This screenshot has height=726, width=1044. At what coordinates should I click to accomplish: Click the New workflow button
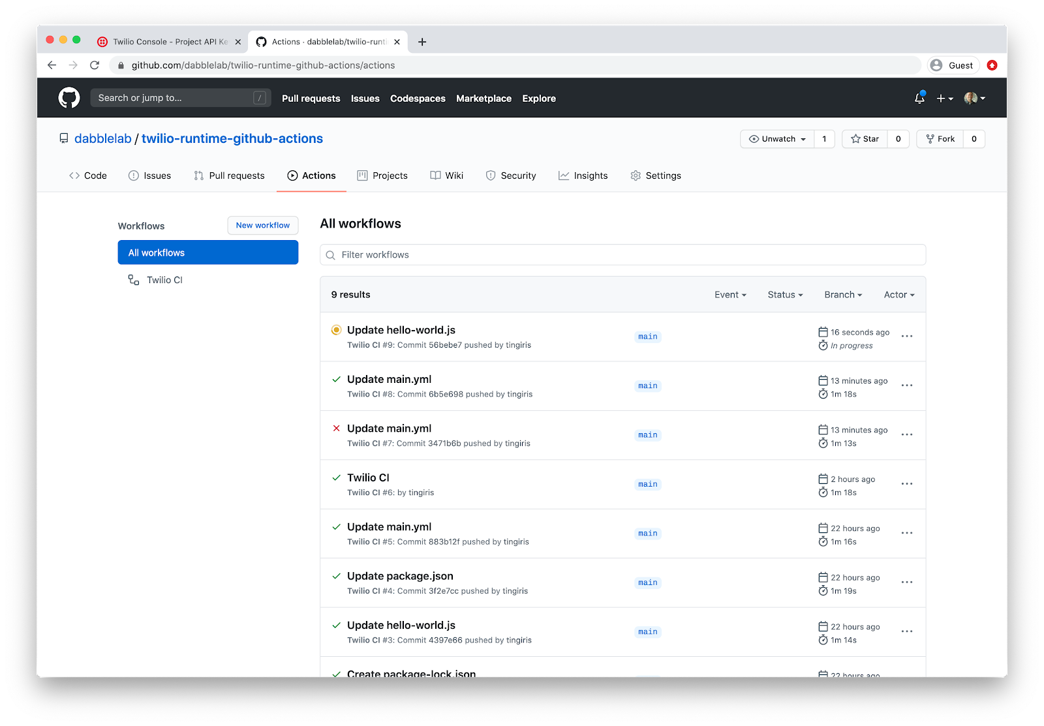263,225
